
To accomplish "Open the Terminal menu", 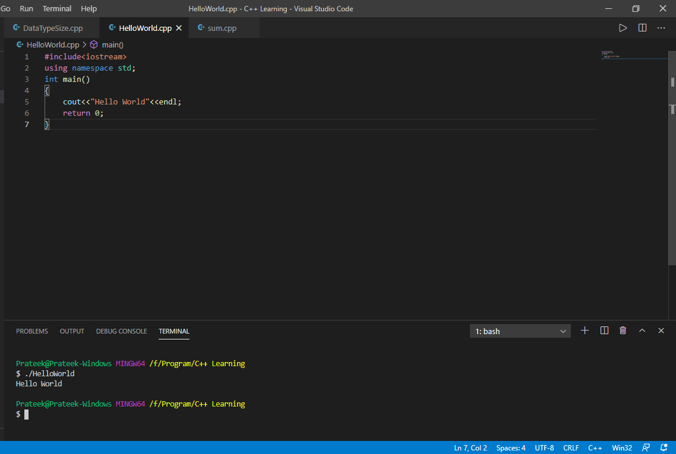I will click(57, 9).
